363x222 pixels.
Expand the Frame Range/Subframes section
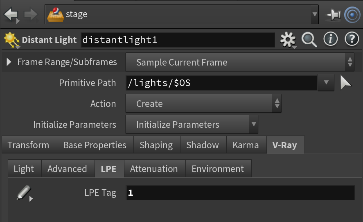pyautogui.click(x=9, y=62)
